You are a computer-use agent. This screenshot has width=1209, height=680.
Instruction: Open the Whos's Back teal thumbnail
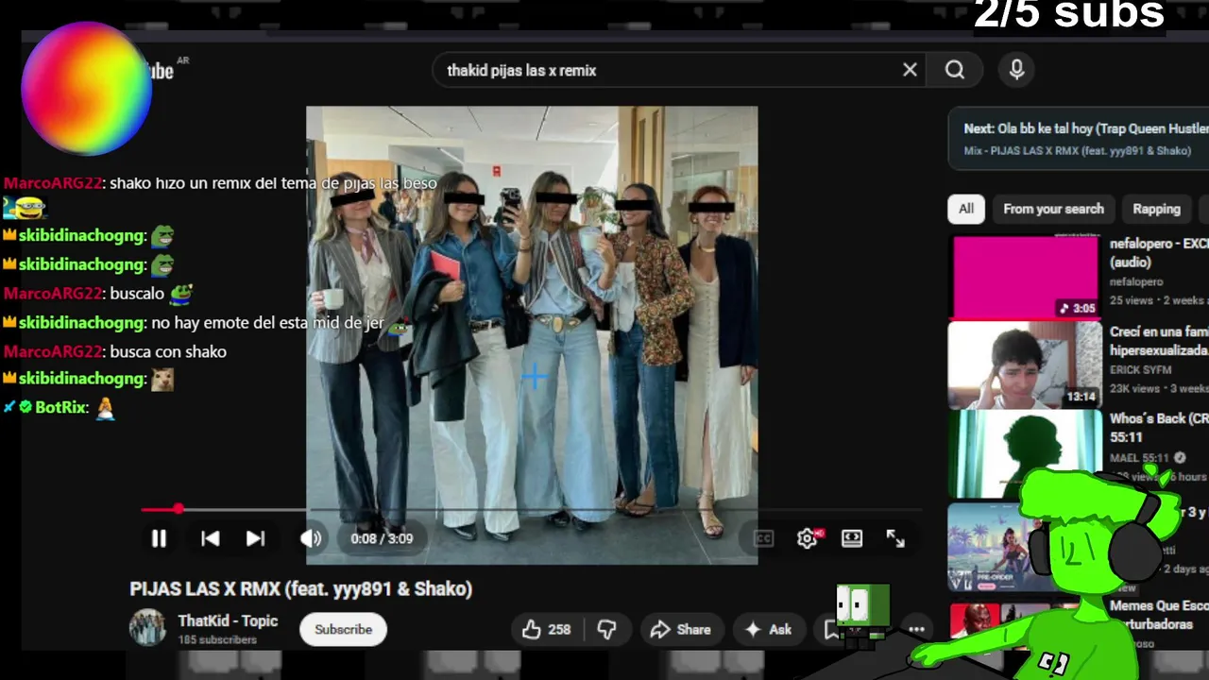(1025, 453)
